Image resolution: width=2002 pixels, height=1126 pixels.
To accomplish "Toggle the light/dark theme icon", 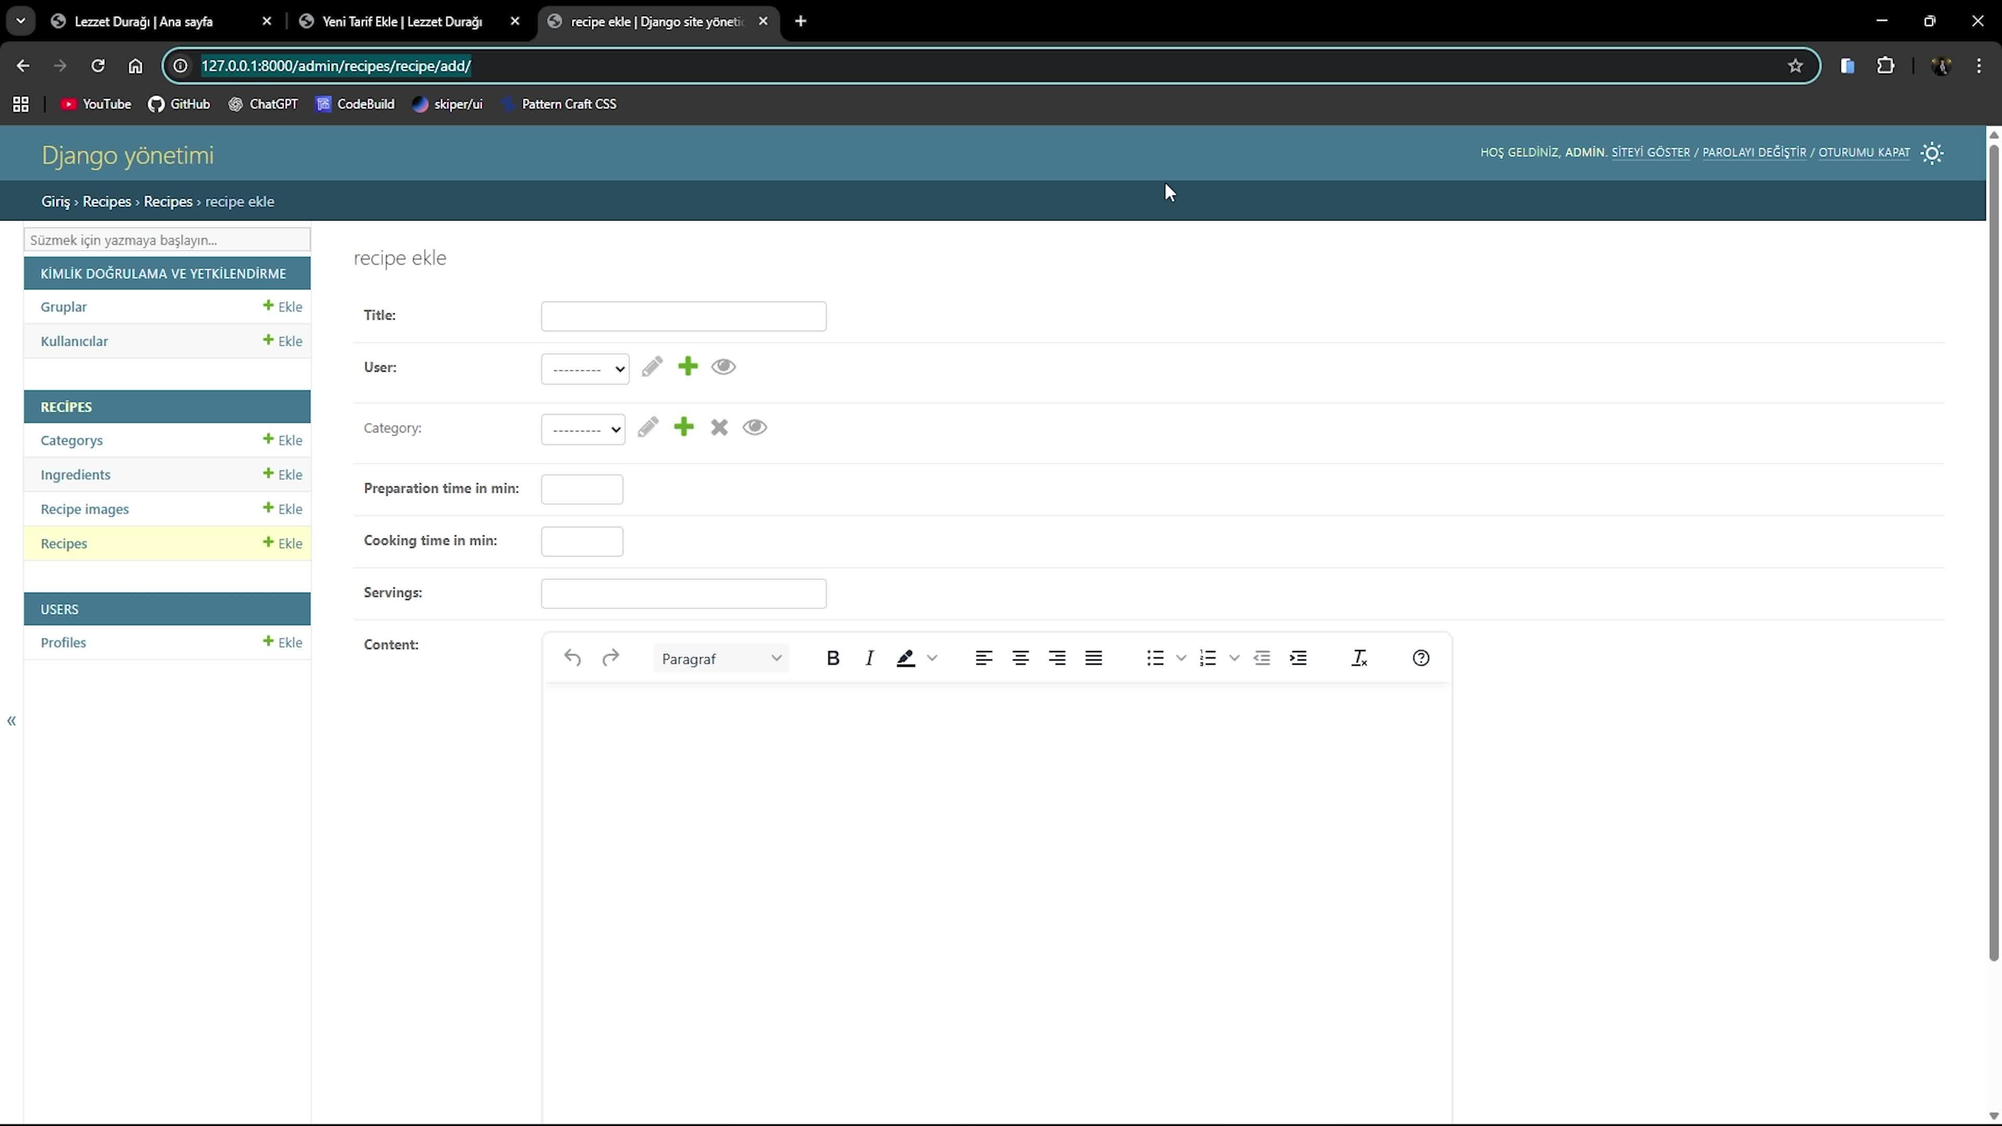I will pyautogui.click(x=1933, y=153).
